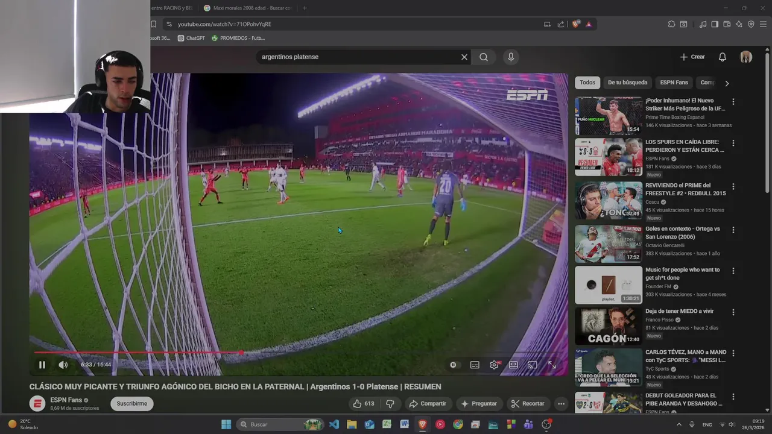Open Brave VPN shield icon
Viewport: 772px width, 434px height.
(751, 24)
